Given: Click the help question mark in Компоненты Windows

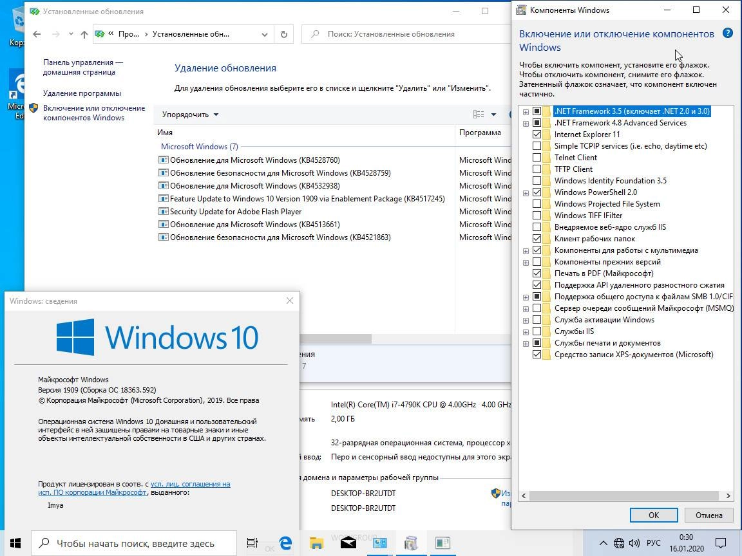Looking at the screenshot, I should (x=727, y=33).
